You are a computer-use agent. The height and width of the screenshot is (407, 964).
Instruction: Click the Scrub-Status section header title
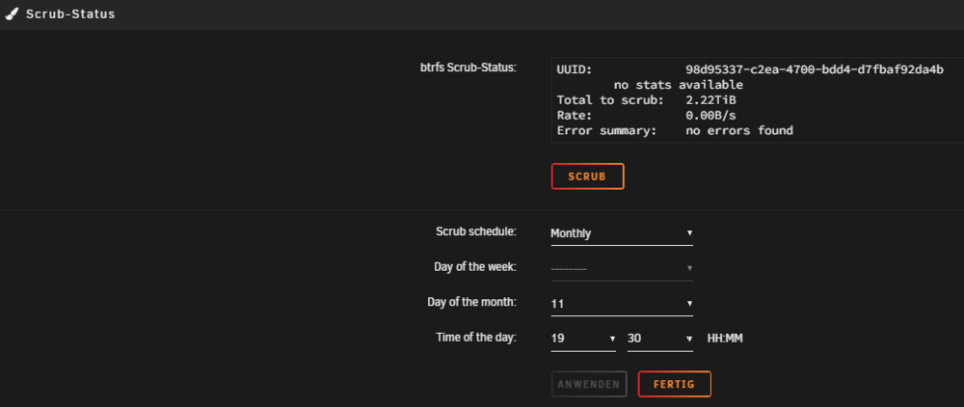(70, 14)
